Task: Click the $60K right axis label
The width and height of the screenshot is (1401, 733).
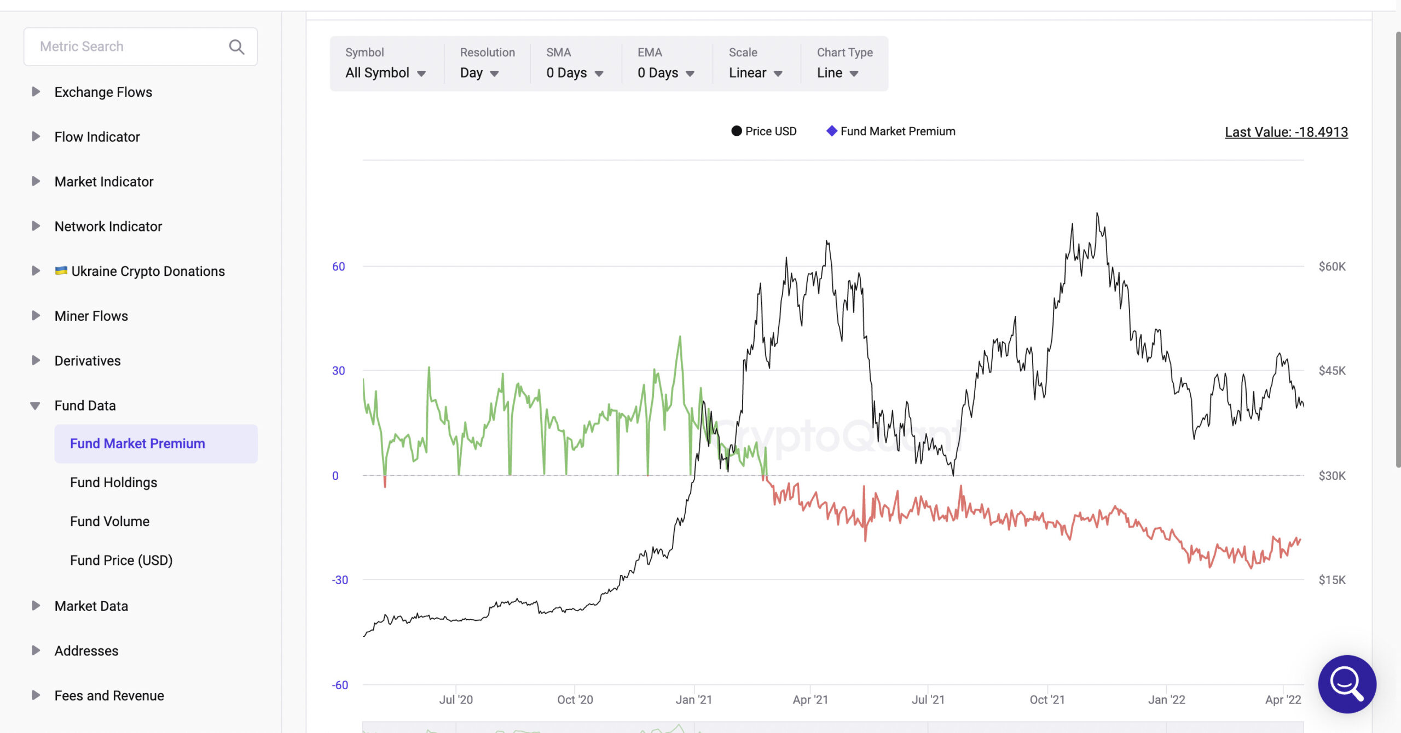Action: coord(1331,267)
